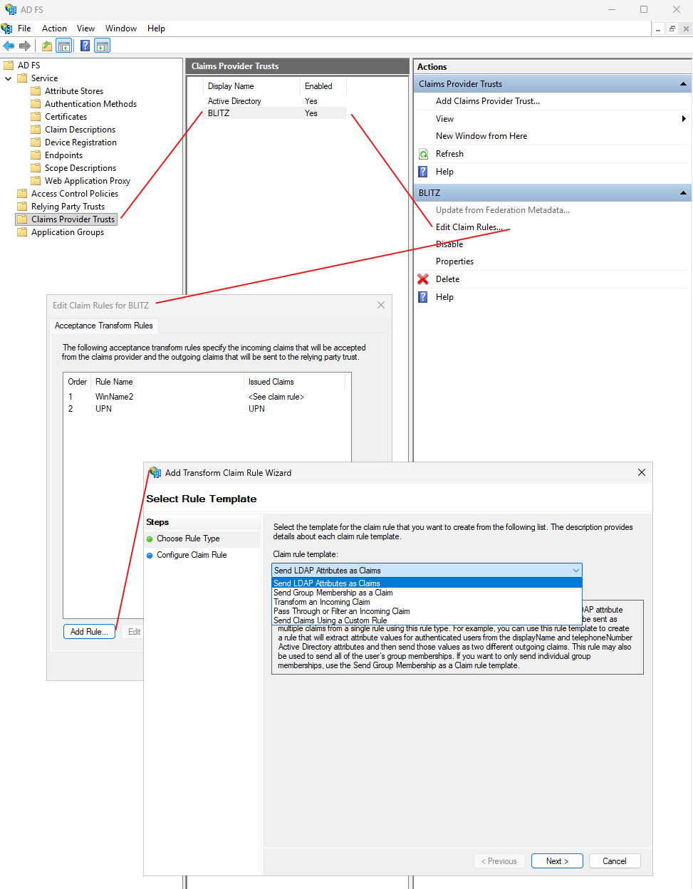The width and height of the screenshot is (693, 889).
Task: Click the Issued Claims column header
Action: (295, 382)
